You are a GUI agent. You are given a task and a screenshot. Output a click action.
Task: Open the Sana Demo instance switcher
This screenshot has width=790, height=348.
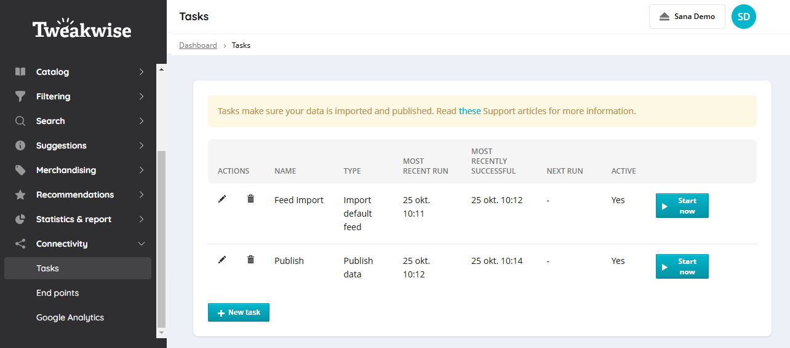click(x=687, y=17)
